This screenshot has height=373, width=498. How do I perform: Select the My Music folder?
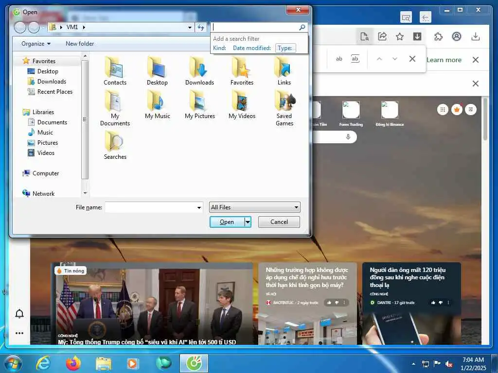(x=157, y=105)
